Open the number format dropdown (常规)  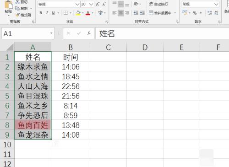click(216, 4)
